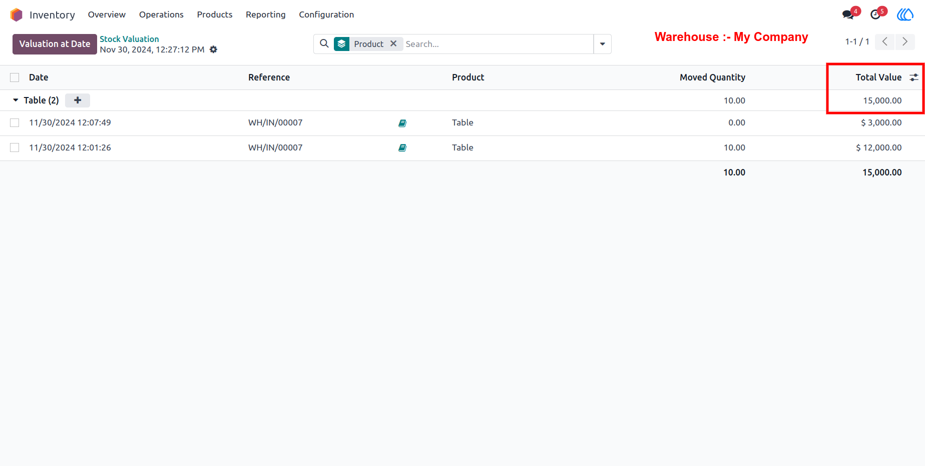The image size is (925, 466).
Task: Add a record with the plus button
Action: pyautogui.click(x=78, y=100)
